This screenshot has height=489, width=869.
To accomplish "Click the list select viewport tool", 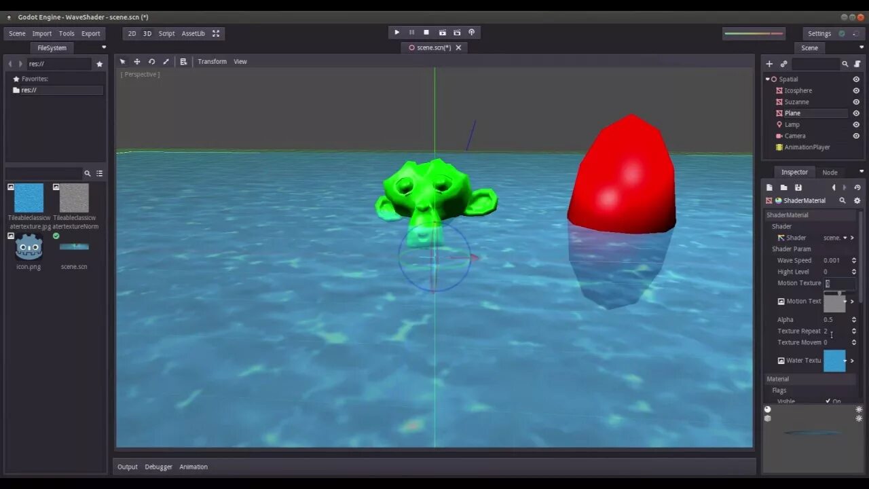I will coord(183,61).
